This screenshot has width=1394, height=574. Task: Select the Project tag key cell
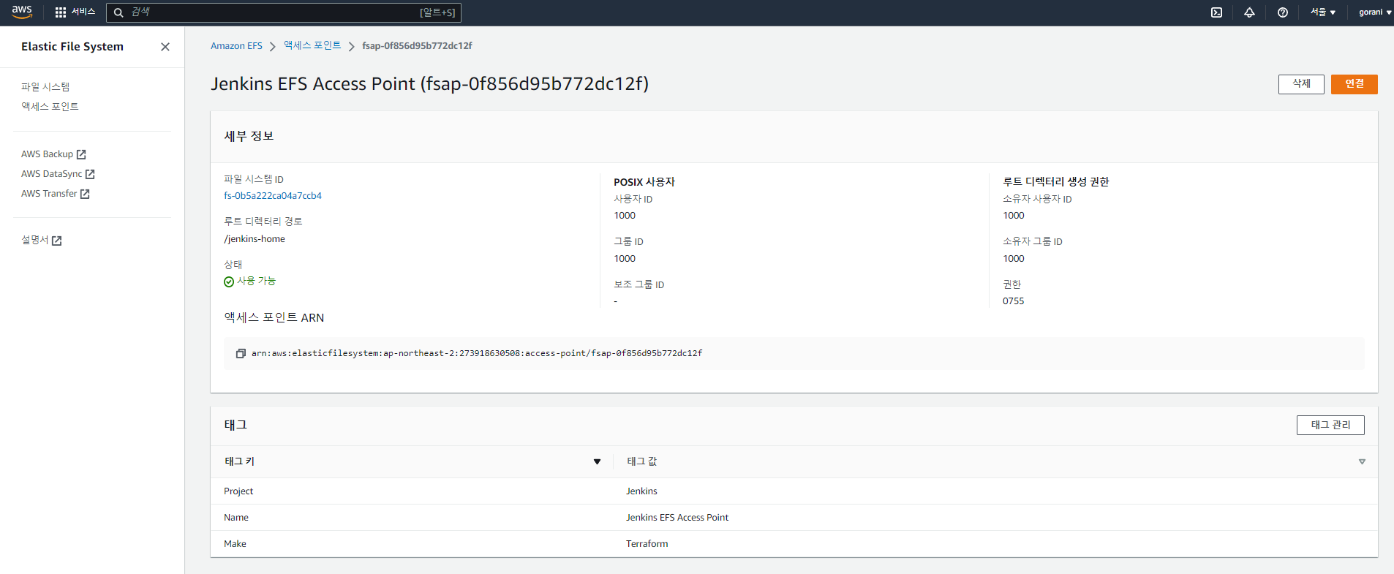238,491
